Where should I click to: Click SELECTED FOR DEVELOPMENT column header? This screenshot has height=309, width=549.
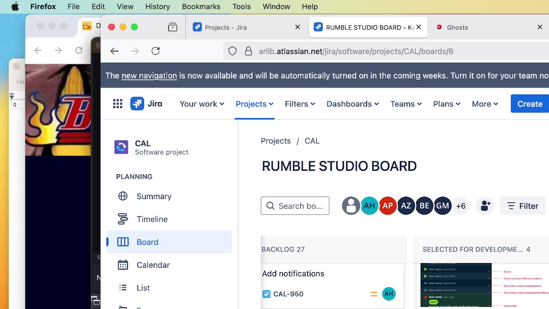pyautogui.click(x=477, y=249)
